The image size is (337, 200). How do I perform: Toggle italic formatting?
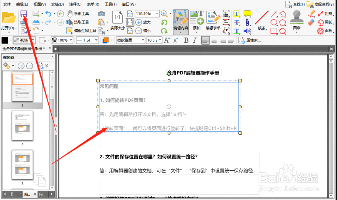point(195,40)
